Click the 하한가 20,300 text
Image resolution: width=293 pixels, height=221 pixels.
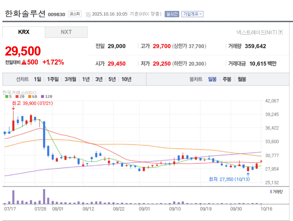(189, 64)
